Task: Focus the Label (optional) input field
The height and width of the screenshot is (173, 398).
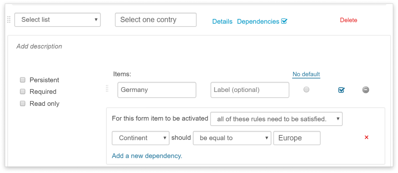Action: point(250,90)
